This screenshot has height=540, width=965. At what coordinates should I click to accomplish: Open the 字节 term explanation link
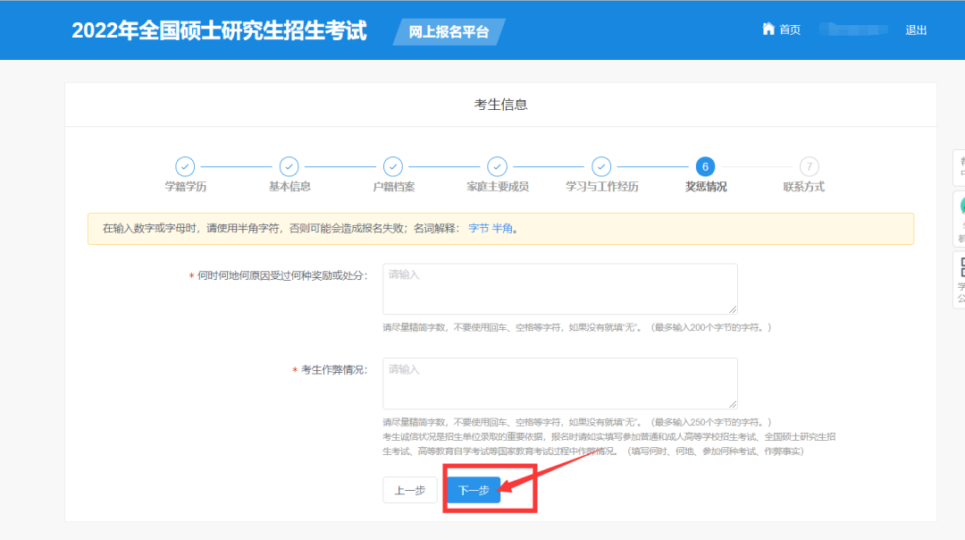coord(478,229)
